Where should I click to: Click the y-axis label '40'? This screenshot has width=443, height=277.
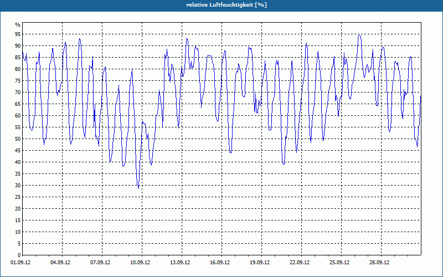(18, 162)
